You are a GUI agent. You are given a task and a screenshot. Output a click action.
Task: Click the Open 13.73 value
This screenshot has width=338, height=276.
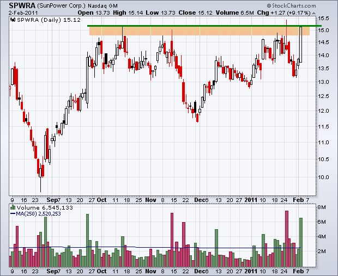pos(94,13)
